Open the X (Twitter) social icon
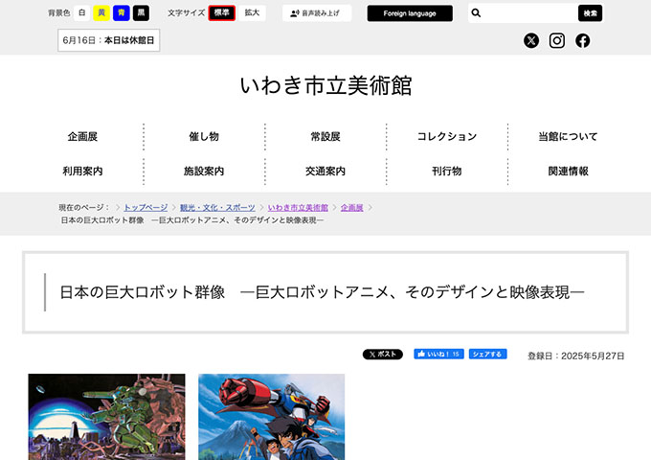Viewport: 651px width, 460px height. point(531,40)
